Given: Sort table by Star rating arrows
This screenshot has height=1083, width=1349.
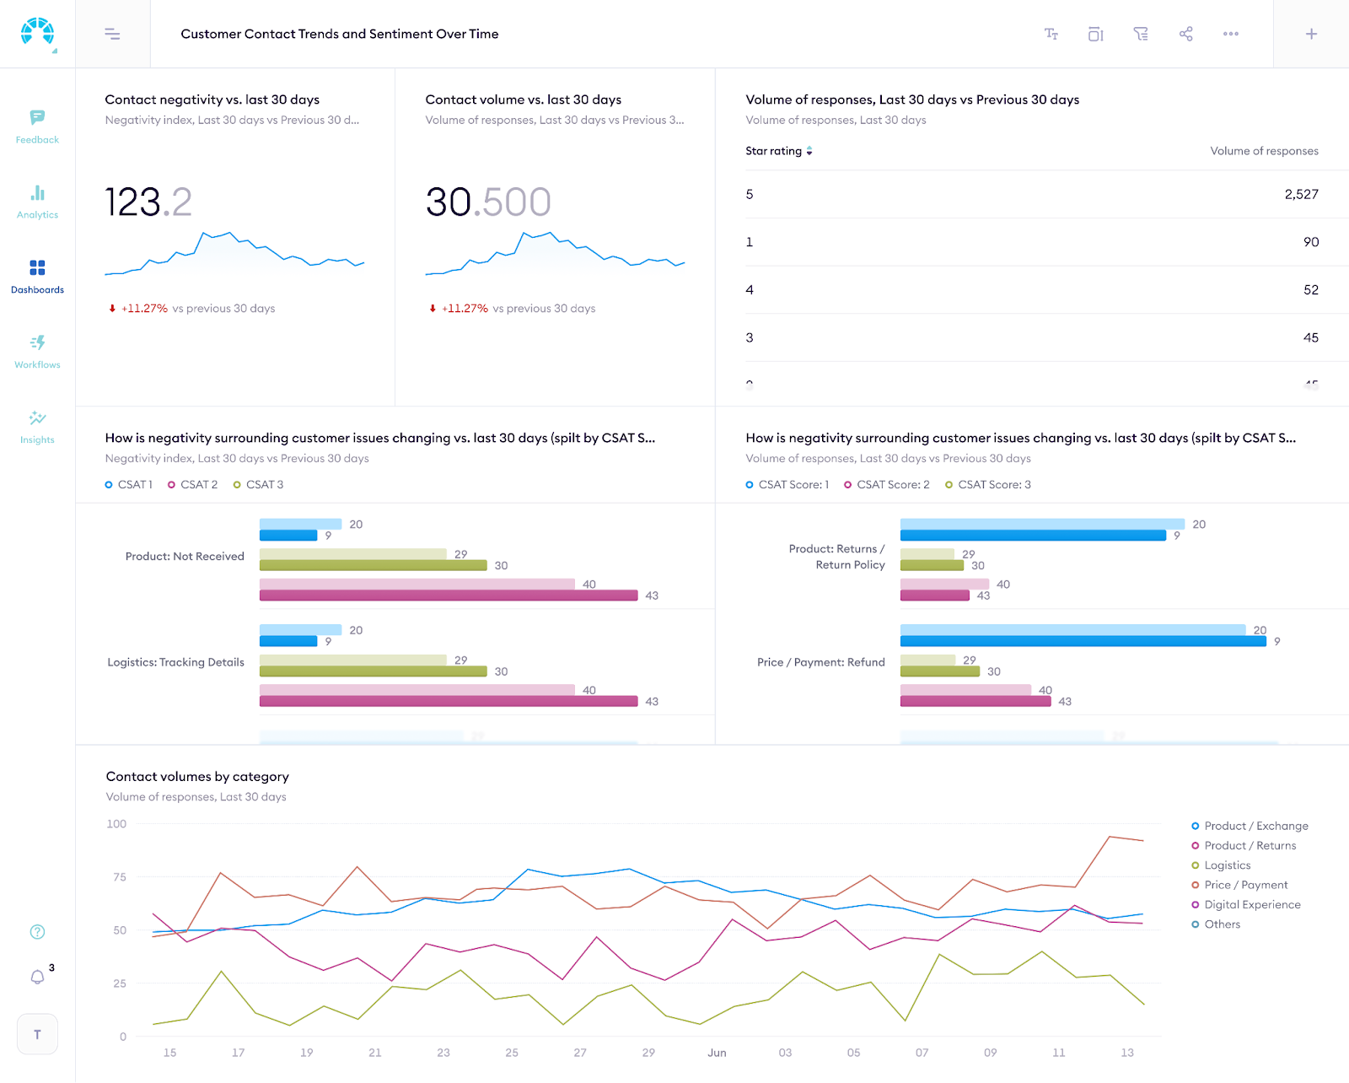Looking at the screenshot, I should 809,151.
